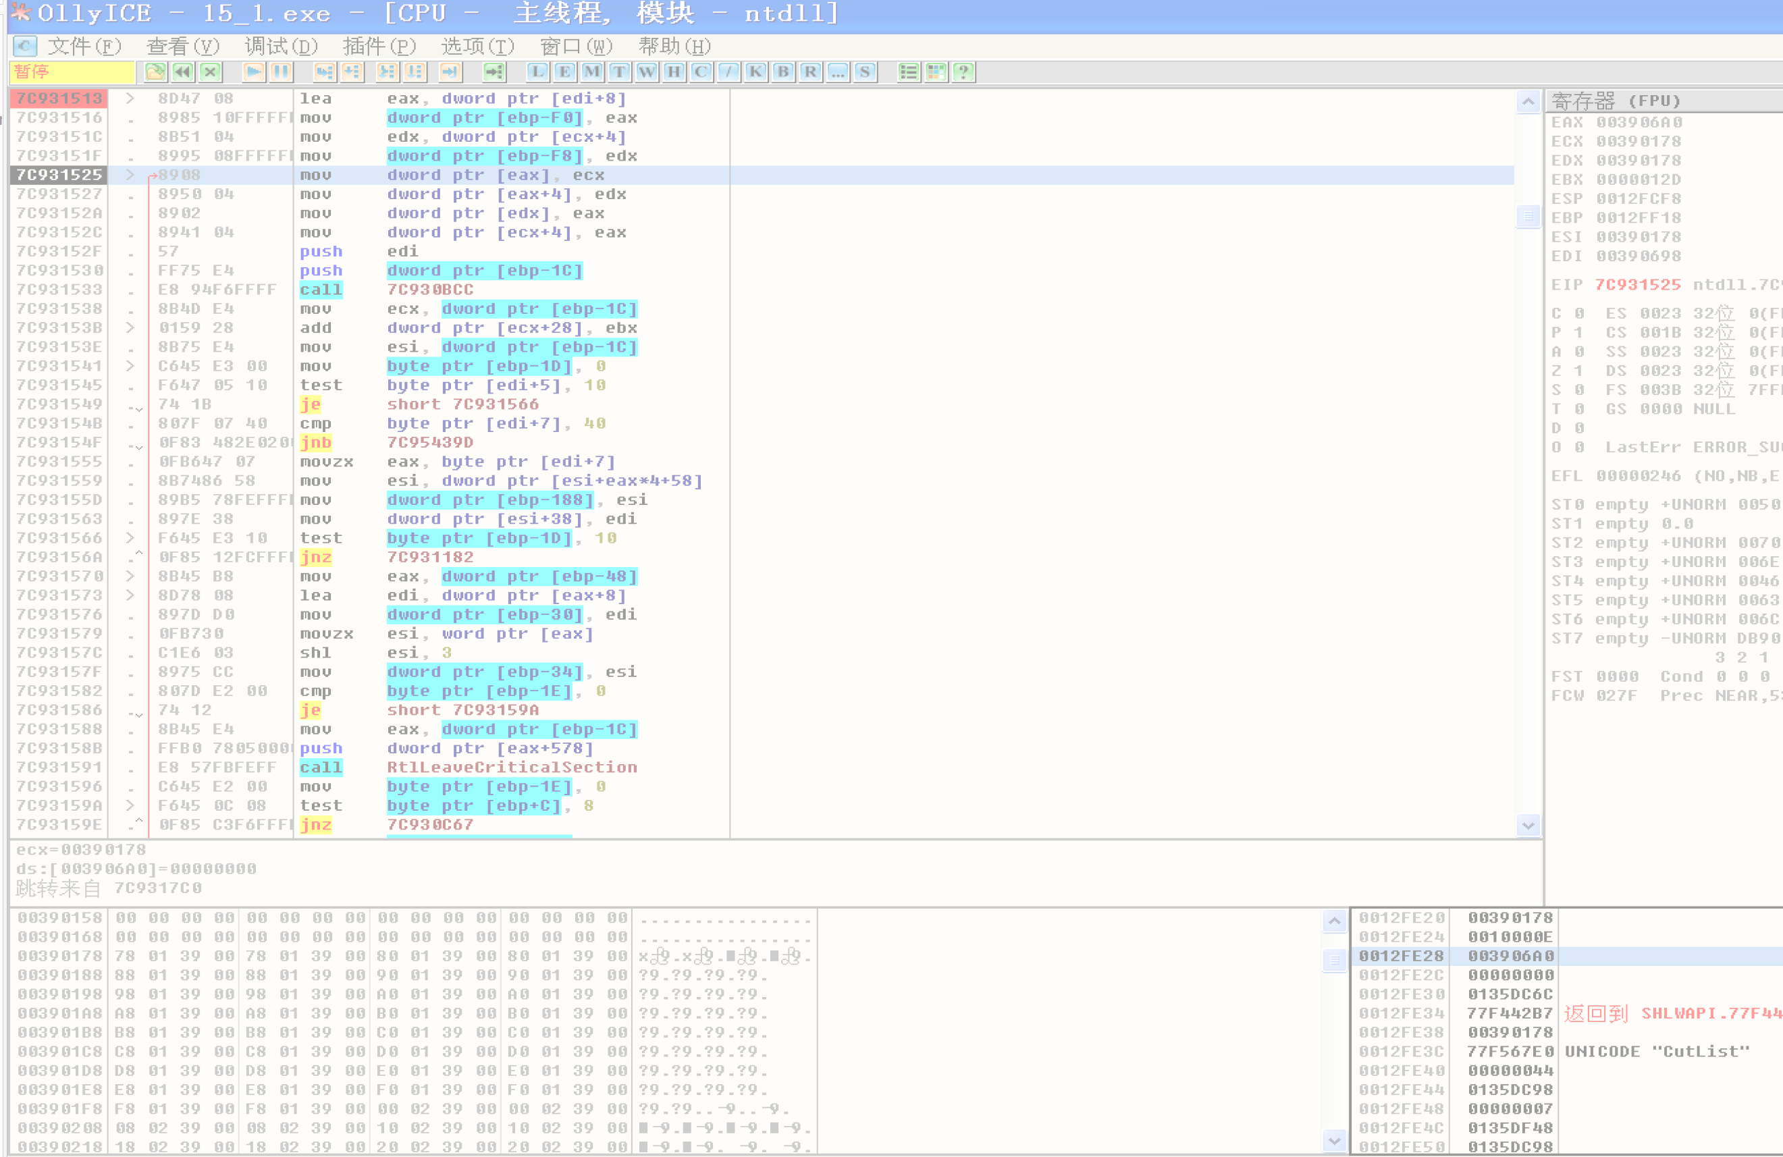Select the EAX register value 003906A0
The width and height of the screenshot is (1783, 1157).
pyautogui.click(x=1639, y=122)
